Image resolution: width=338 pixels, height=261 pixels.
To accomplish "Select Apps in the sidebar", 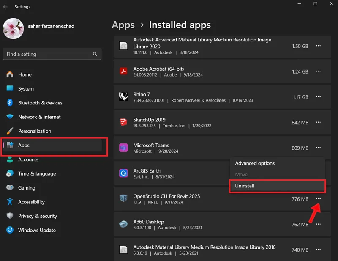I will tap(52, 145).
